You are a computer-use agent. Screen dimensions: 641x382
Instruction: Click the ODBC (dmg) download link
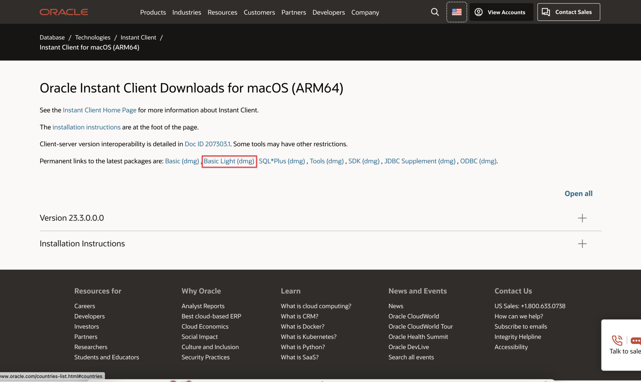tap(478, 161)
